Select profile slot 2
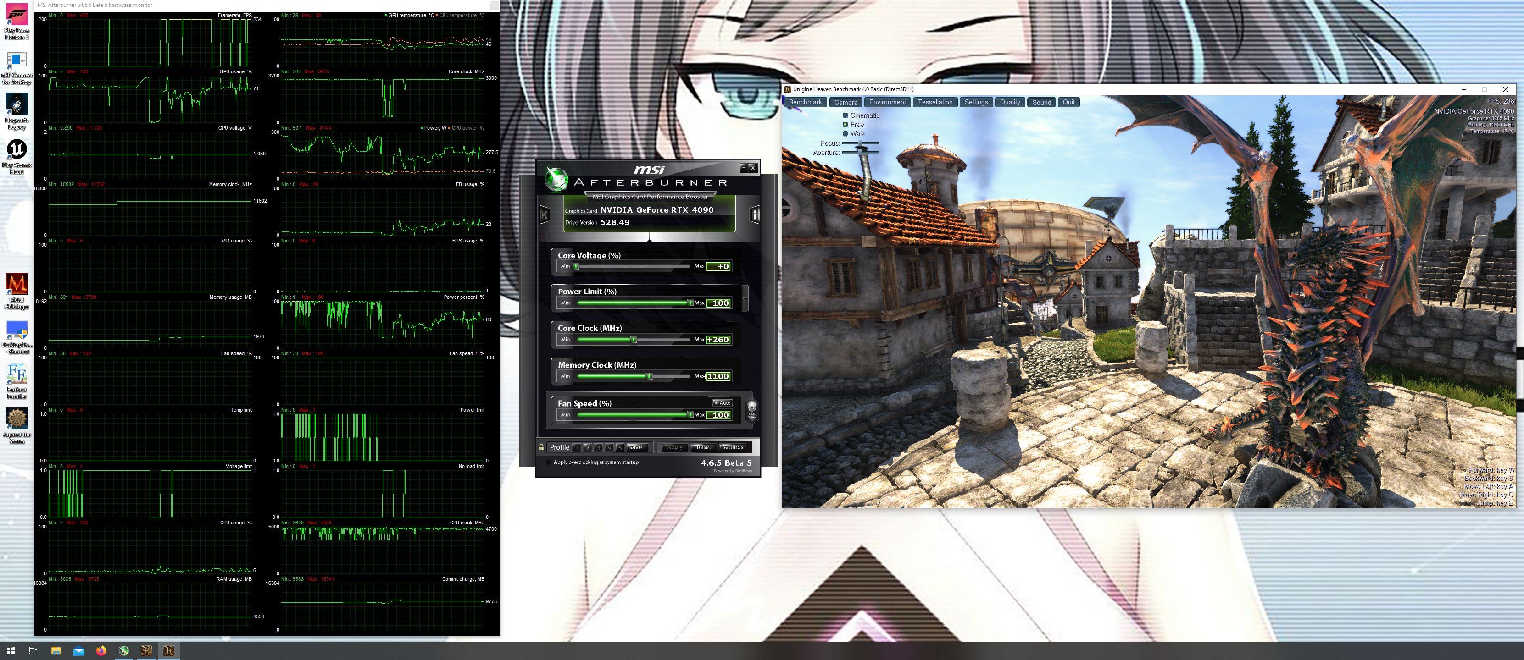 [x=588, y=447]
